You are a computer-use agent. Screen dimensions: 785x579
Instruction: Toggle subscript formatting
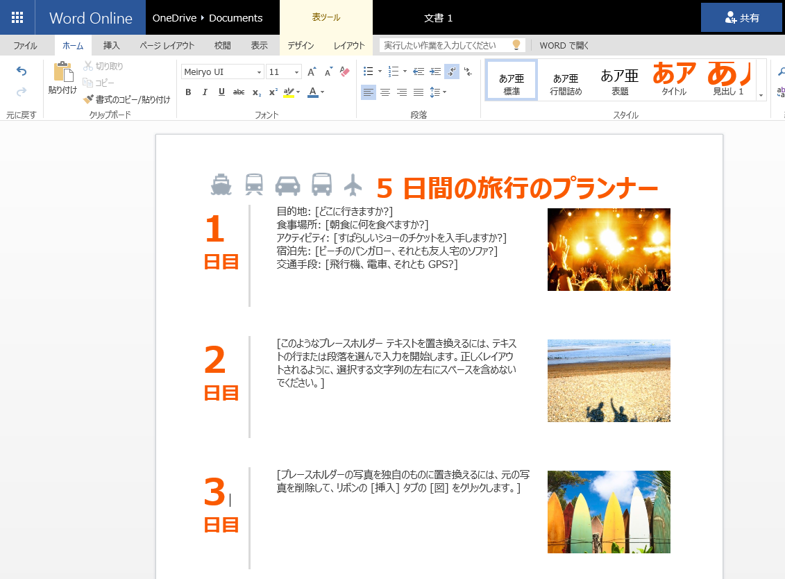256,92
